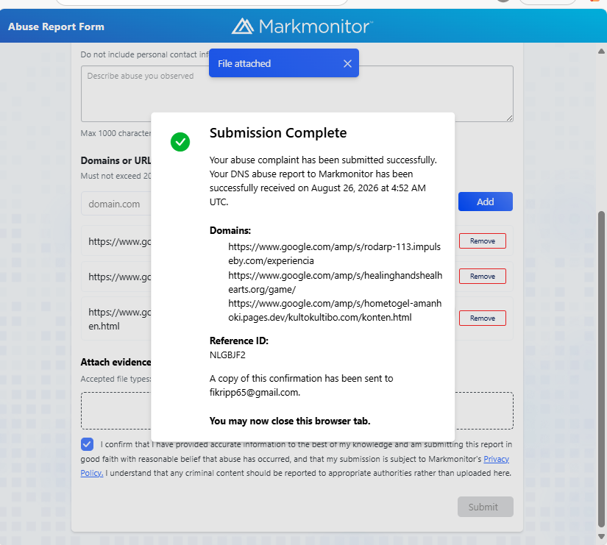Close the File attached notification
The width and height of the screenshot is (607, 545).
pos(347,63)
